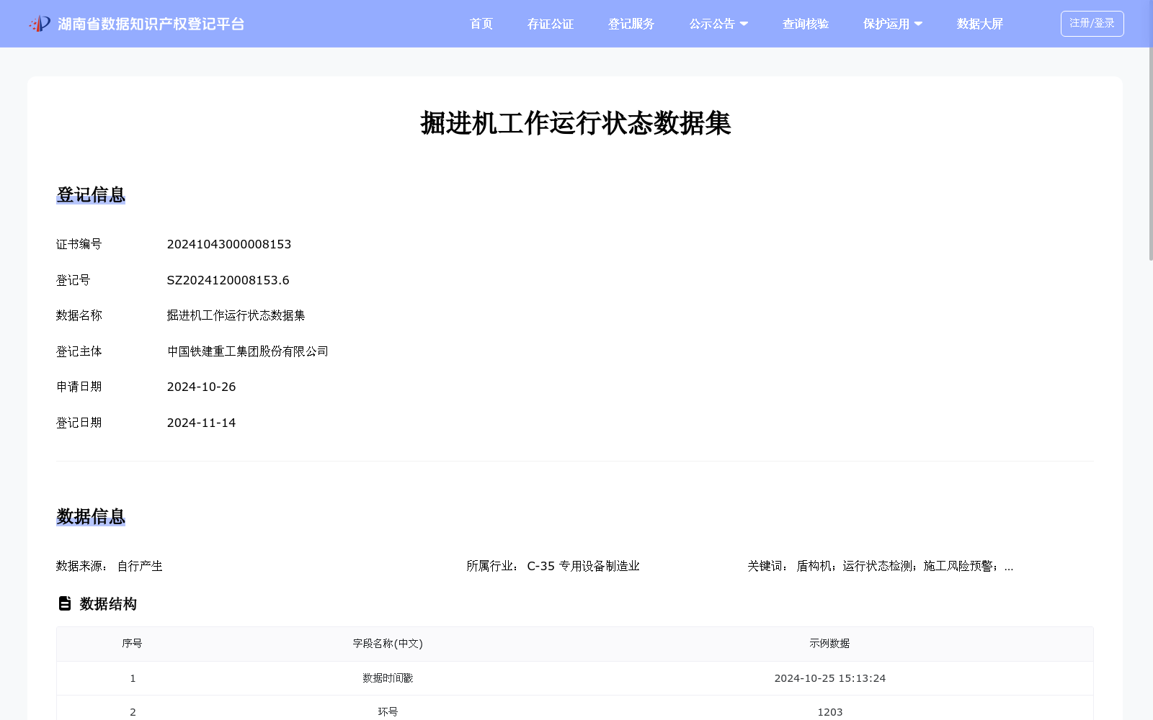Image resolution: width=1153 pixels, height=720 pixels.
Task: Click the 示例数据 column header
Action: [829, 644]
